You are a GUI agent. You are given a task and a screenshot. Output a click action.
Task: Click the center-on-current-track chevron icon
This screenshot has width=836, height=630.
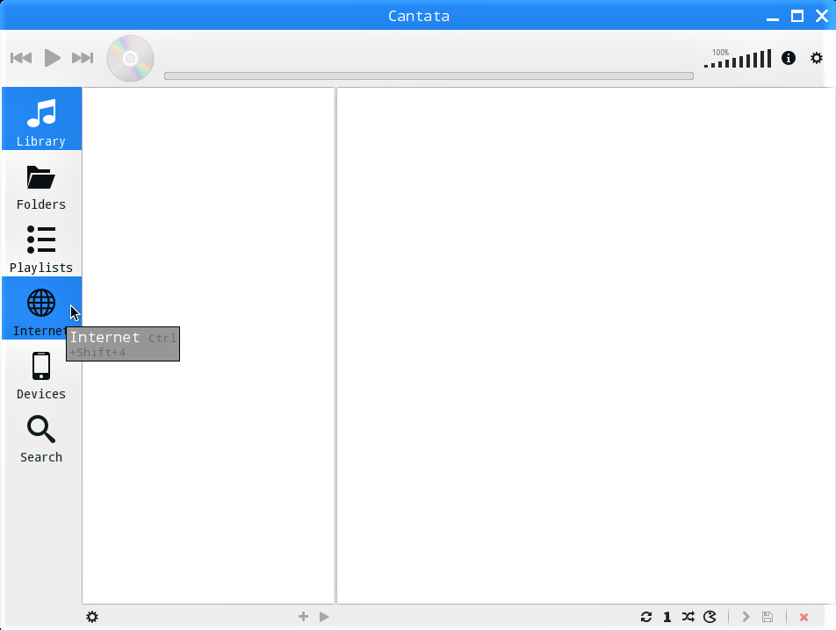pyautogui.click(x=746, y=617)
